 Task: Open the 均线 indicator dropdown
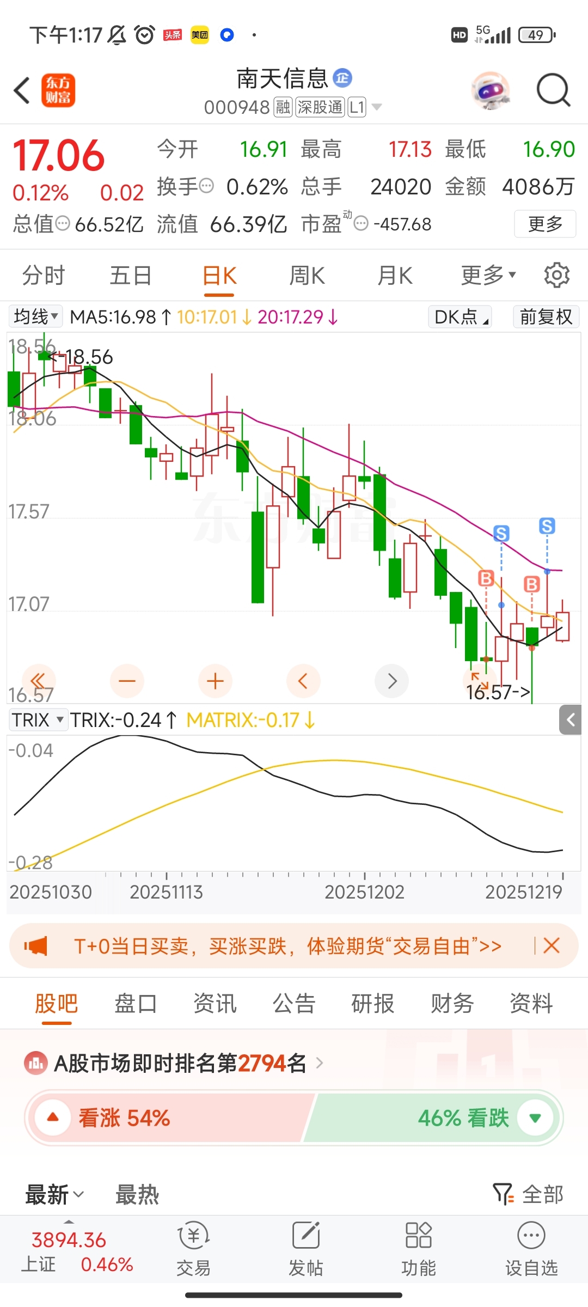pyautogui.click(x=36, y=316)
